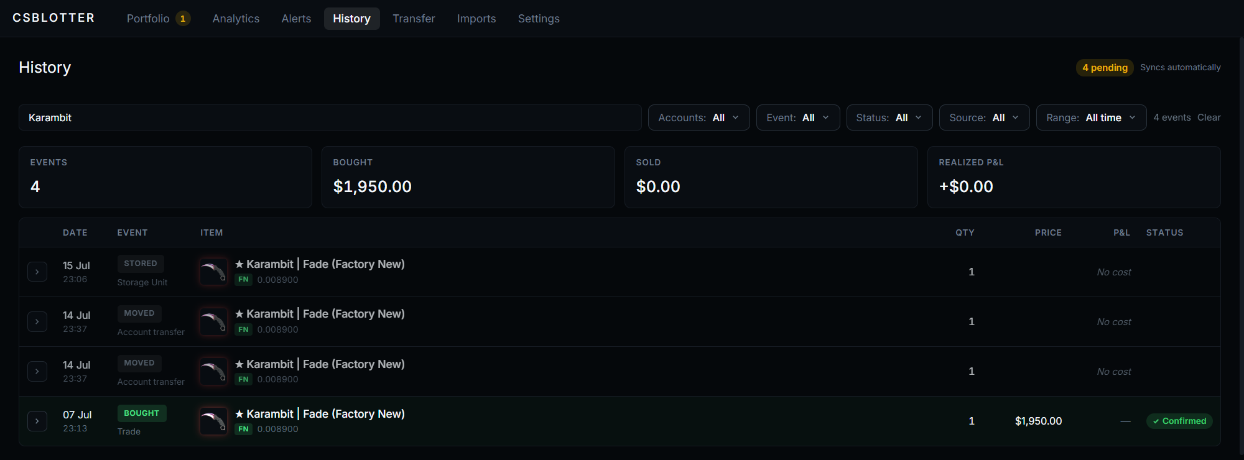
Task: Click the BOUGHT event badge
Action: 142,413
